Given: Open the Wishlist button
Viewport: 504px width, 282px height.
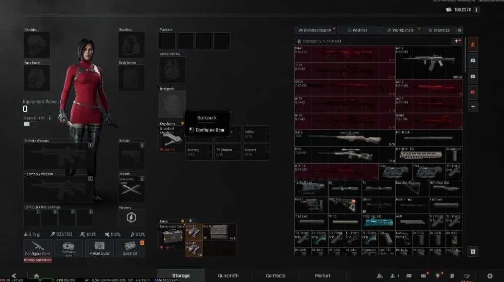Looking at the screenshot, I should click(x=357, y=30).
